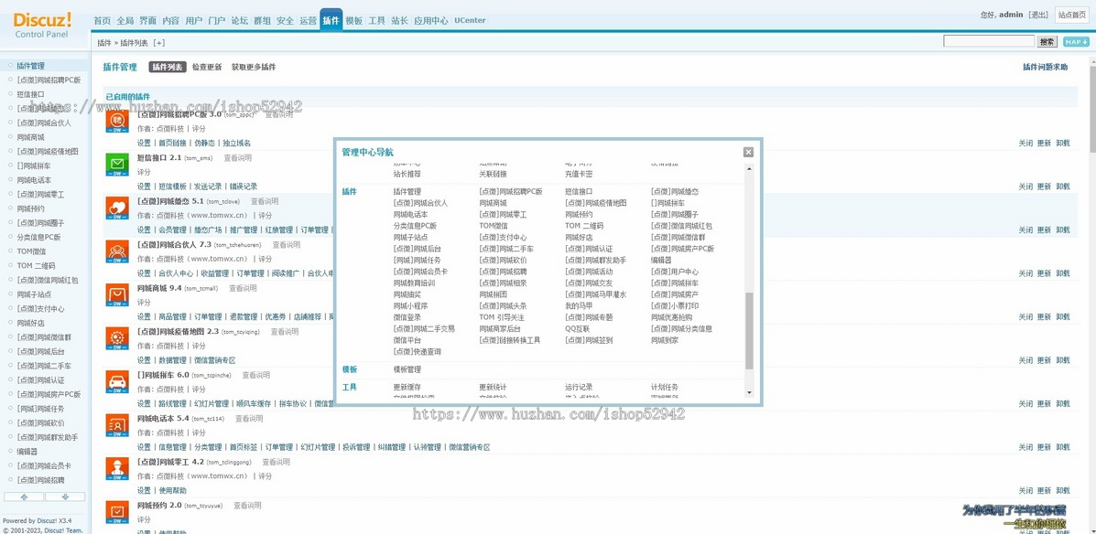1096x534 pixels.
Task: Click the 同城零工 worker icon
Action: coord(116,468)
